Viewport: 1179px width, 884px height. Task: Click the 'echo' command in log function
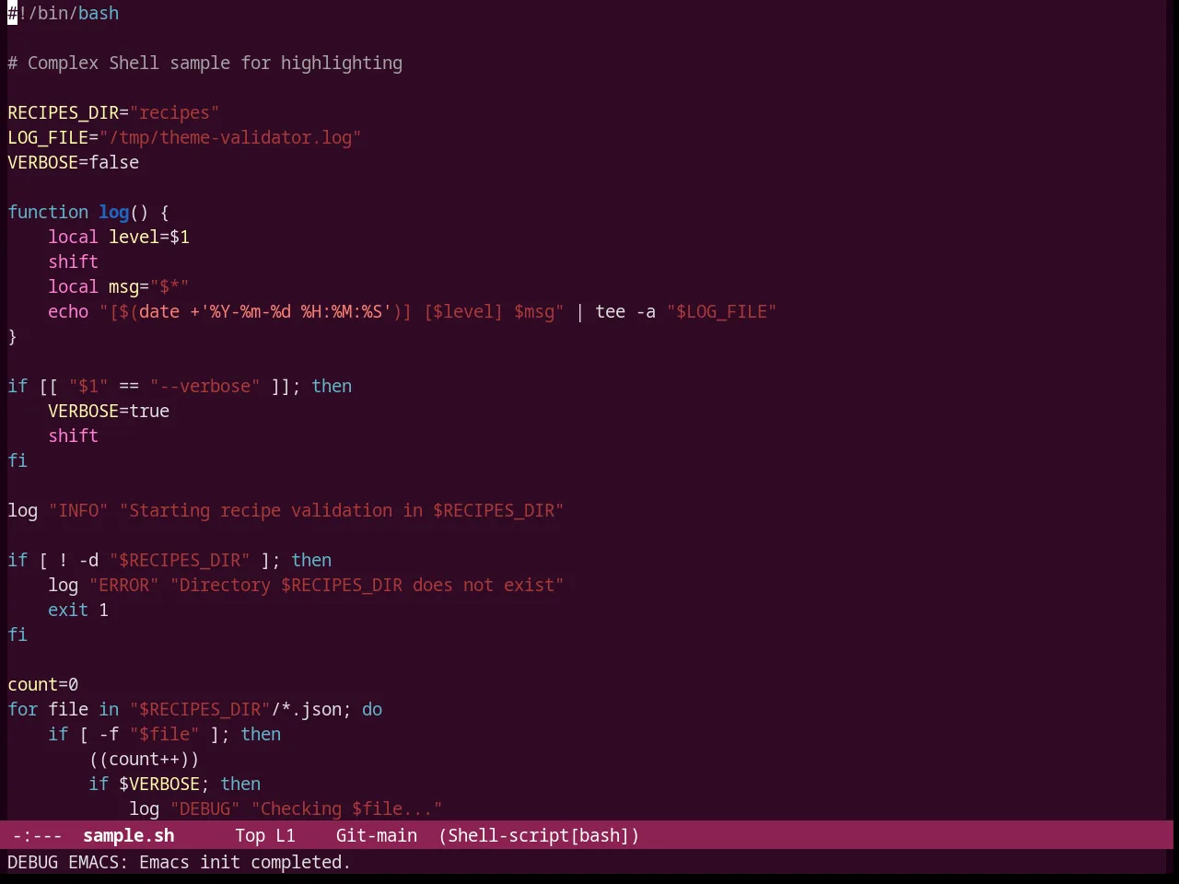(x=68, y=311)
